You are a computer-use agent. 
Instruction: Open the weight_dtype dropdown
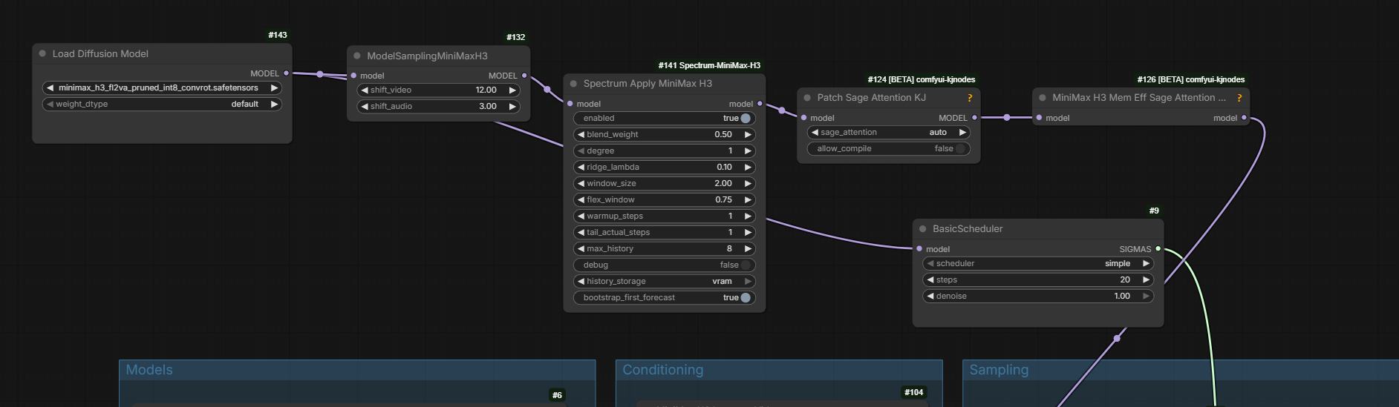(162, 104)
